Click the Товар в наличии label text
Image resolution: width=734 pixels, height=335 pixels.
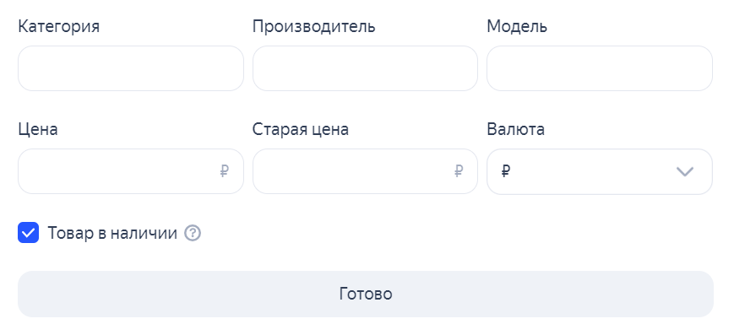[112, 233]
